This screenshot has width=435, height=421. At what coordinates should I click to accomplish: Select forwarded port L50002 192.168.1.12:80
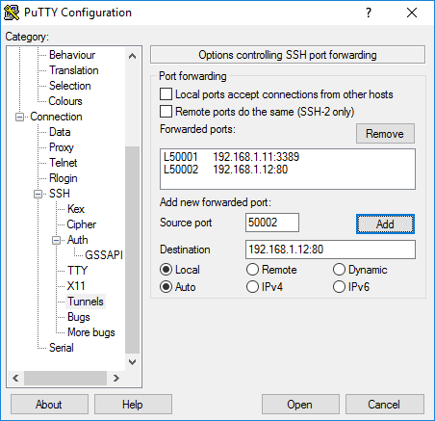tap(288, 170)
